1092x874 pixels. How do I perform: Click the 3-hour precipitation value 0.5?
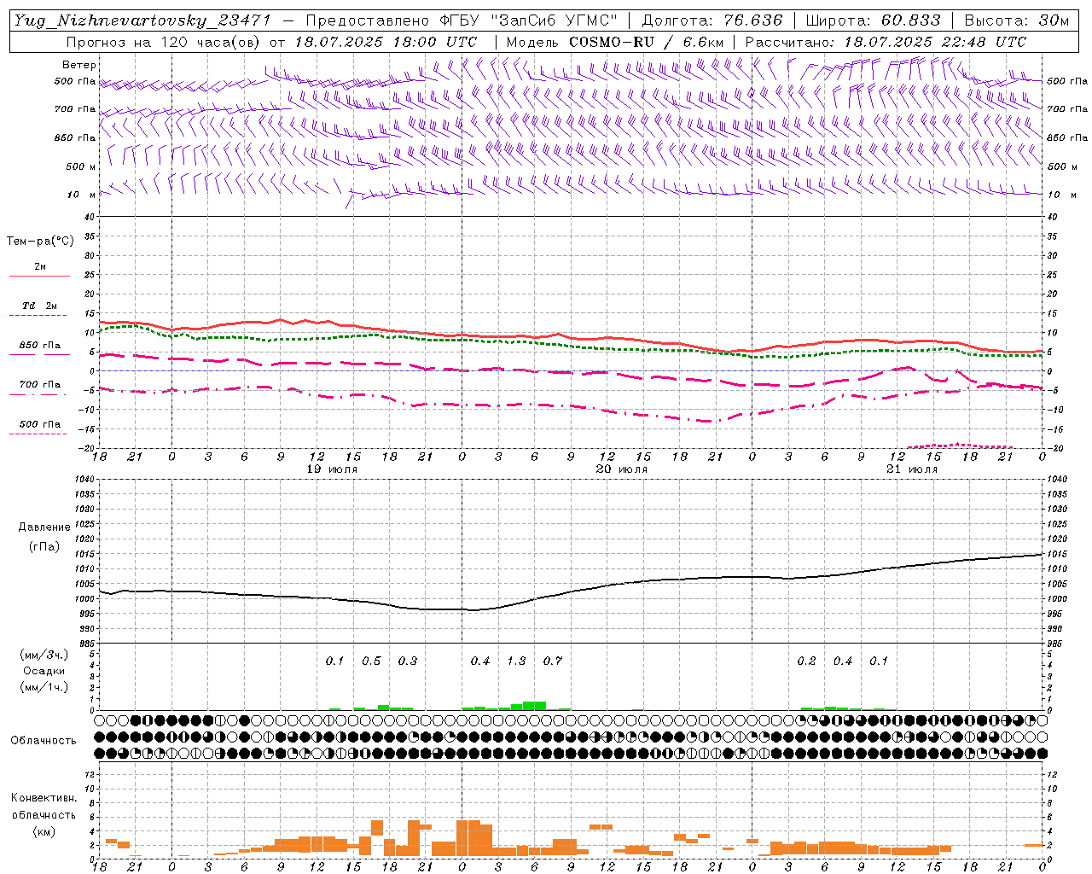click(371, 661)
